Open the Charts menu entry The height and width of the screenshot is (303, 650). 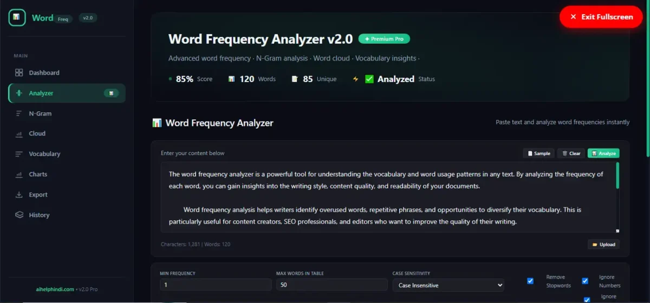pos(67,174)
